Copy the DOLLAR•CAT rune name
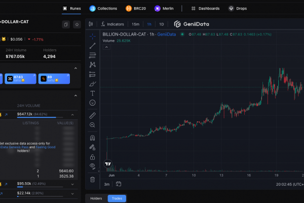This screenshot has height=203, width=304. coord(66,24)
